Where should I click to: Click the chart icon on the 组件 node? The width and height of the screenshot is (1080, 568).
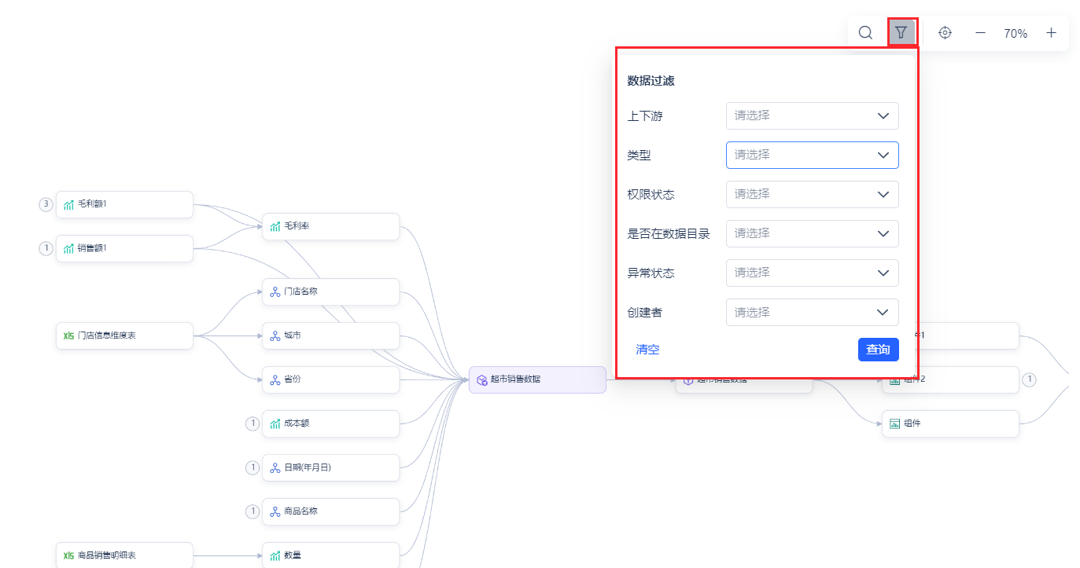pyautogui.click(x=895, y=423)
